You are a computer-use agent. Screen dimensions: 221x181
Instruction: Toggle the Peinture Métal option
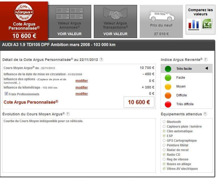tap(164, 145)
